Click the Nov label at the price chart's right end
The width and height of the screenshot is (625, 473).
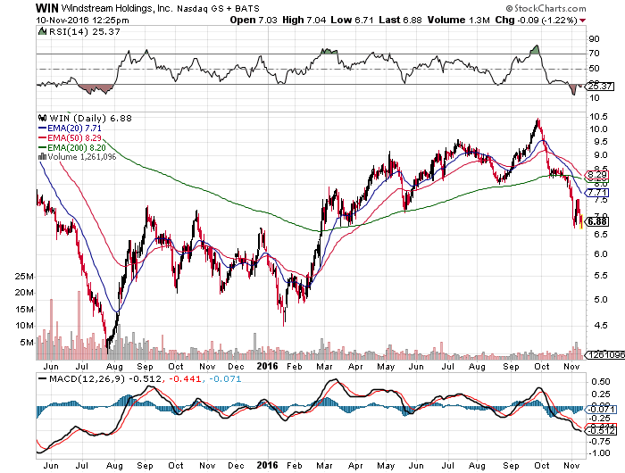tap(571, 366)
